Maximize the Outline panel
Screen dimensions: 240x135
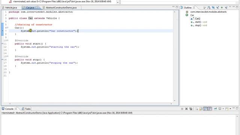click(x=237, y=7)
